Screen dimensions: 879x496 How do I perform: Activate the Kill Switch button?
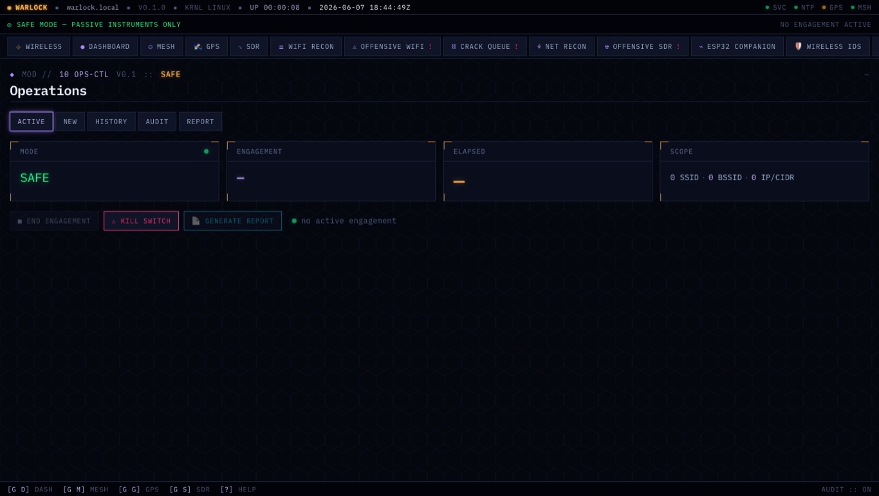[x=141, y=221]
